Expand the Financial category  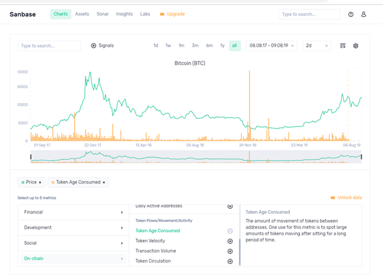coord(73,212)
